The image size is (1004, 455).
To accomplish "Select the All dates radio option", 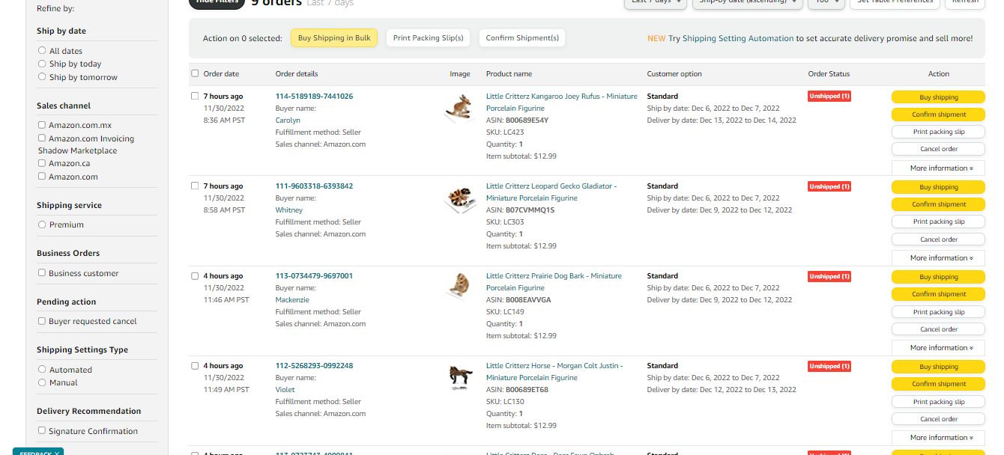I will click(42, 51).
